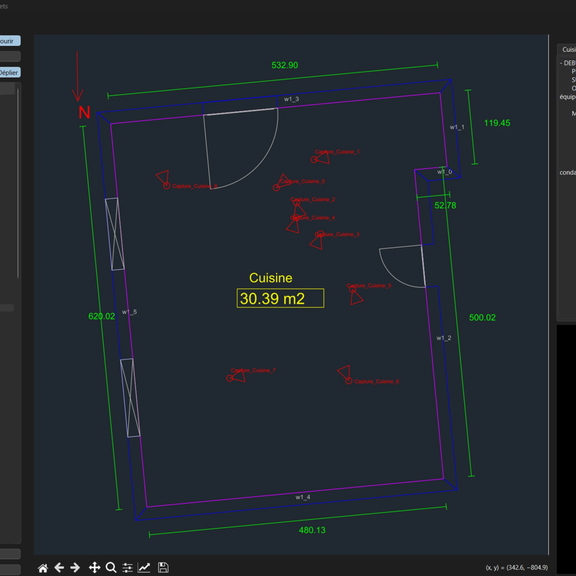Go back to previous view arrow
The height and width of the screenshot is (576, 576).
tap(59, 568)
